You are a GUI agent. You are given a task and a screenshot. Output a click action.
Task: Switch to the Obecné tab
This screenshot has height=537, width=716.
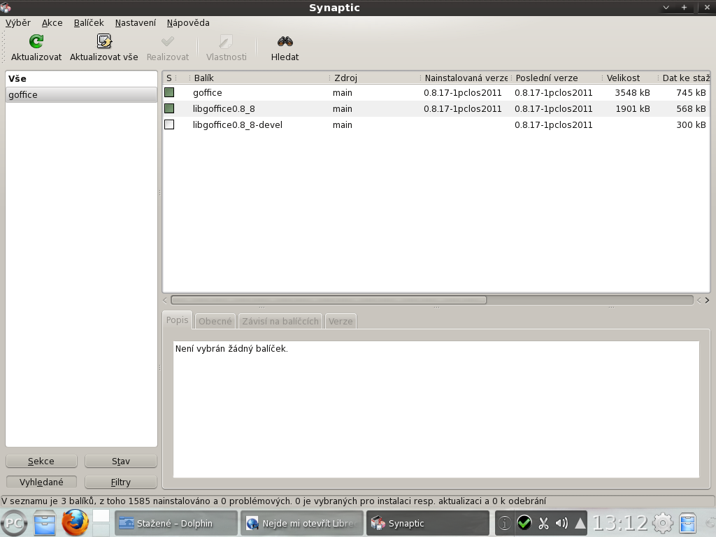coord(215,321)
